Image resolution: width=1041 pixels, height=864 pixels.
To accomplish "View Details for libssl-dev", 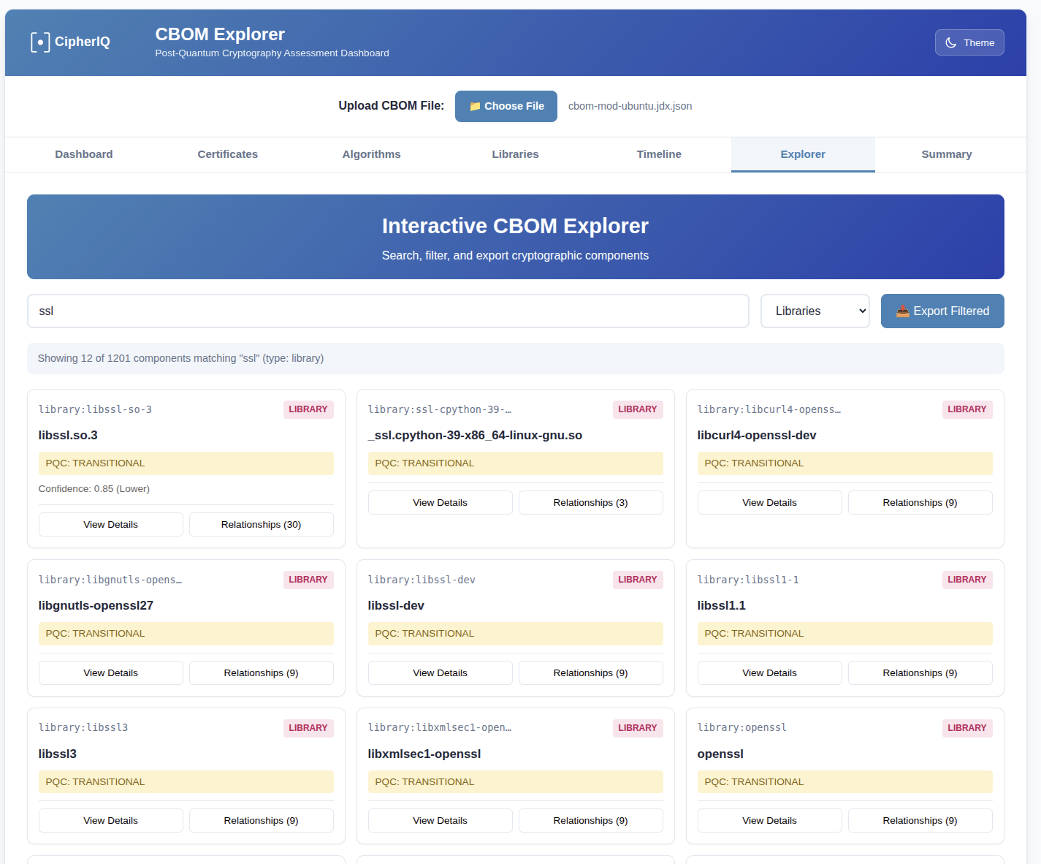I will pos(440,672).
